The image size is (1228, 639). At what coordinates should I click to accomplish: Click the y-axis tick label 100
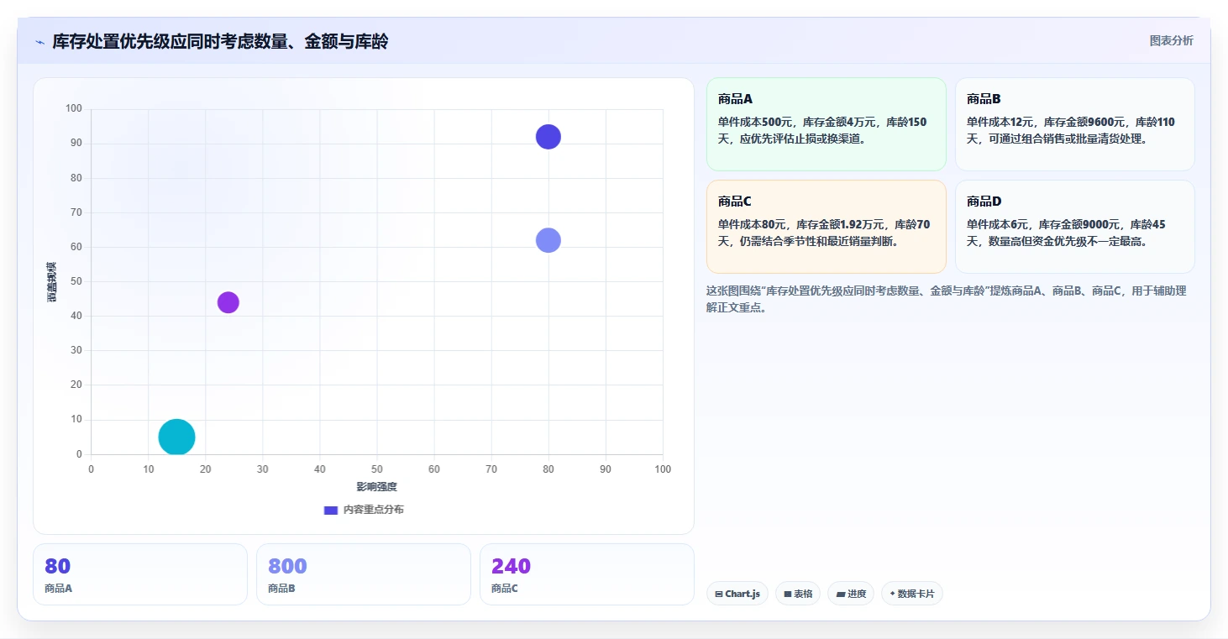click(x=74, y=108)
